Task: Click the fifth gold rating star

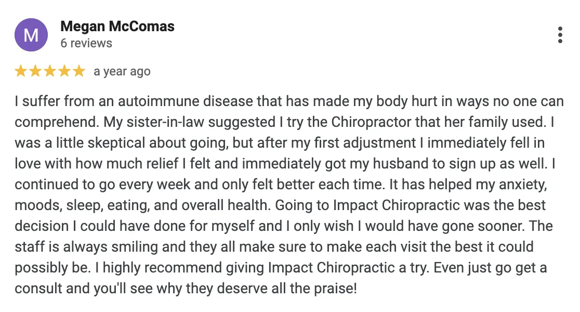Action: pyautogui.click(x=79, y=71)
